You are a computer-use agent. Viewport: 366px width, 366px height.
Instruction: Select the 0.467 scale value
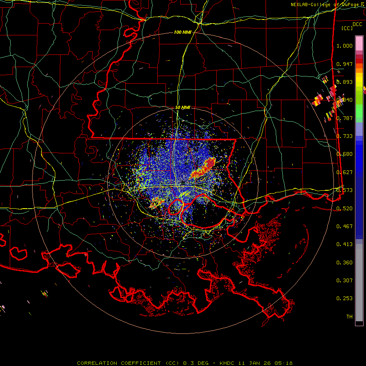344,227
